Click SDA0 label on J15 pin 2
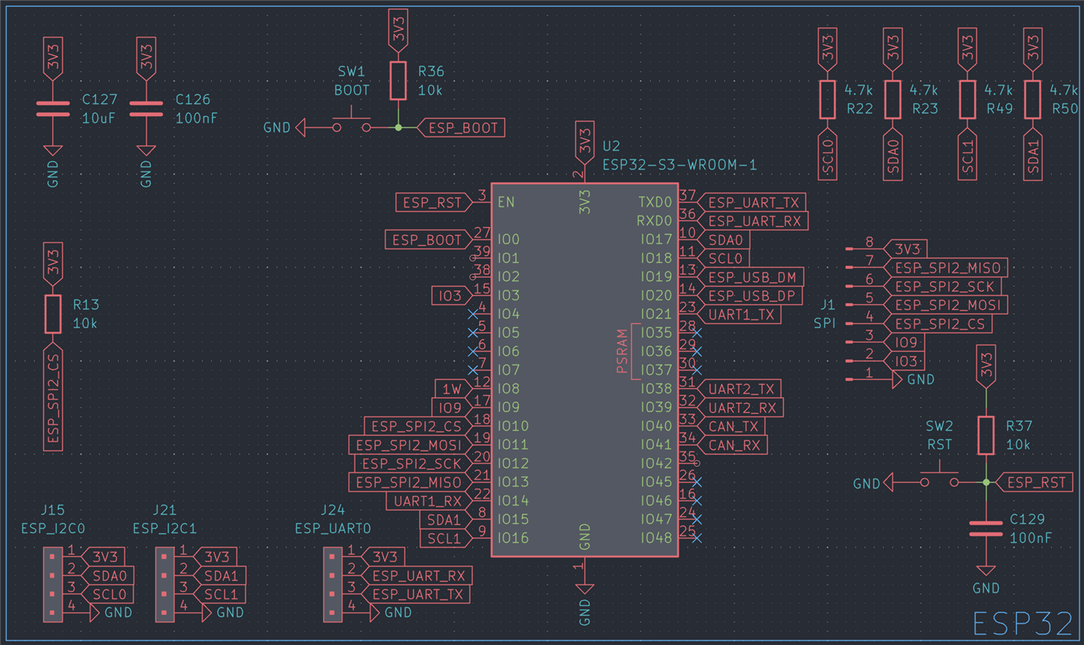The image size is (1084, 645). click(x=108, y=576)
